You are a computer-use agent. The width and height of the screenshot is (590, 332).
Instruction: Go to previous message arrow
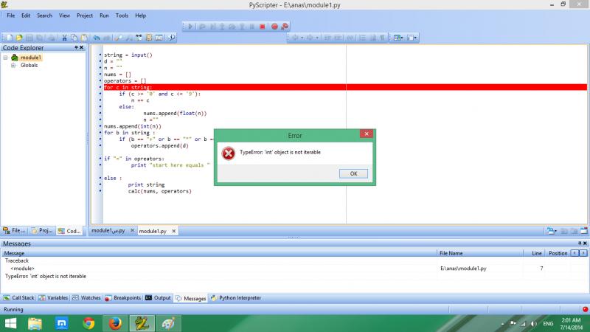click(x=575, y=253)
